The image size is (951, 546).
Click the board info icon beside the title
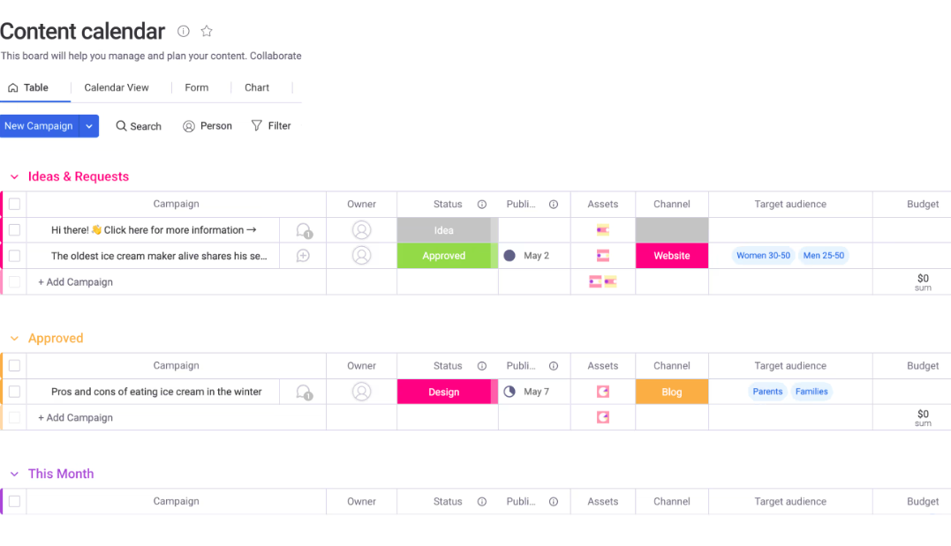pos(184,32)
